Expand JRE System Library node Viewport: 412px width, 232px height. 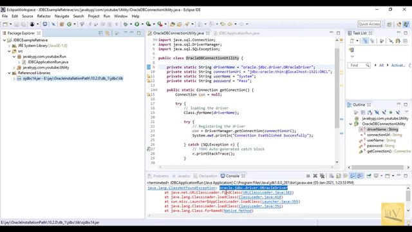9,46
